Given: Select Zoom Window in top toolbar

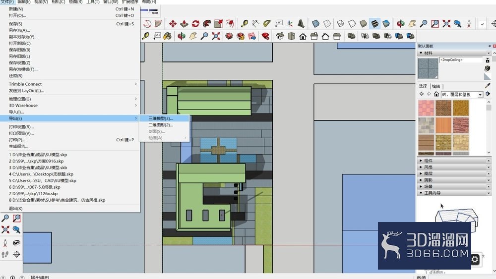Looking at the screenshot, I should coord(435,24).
